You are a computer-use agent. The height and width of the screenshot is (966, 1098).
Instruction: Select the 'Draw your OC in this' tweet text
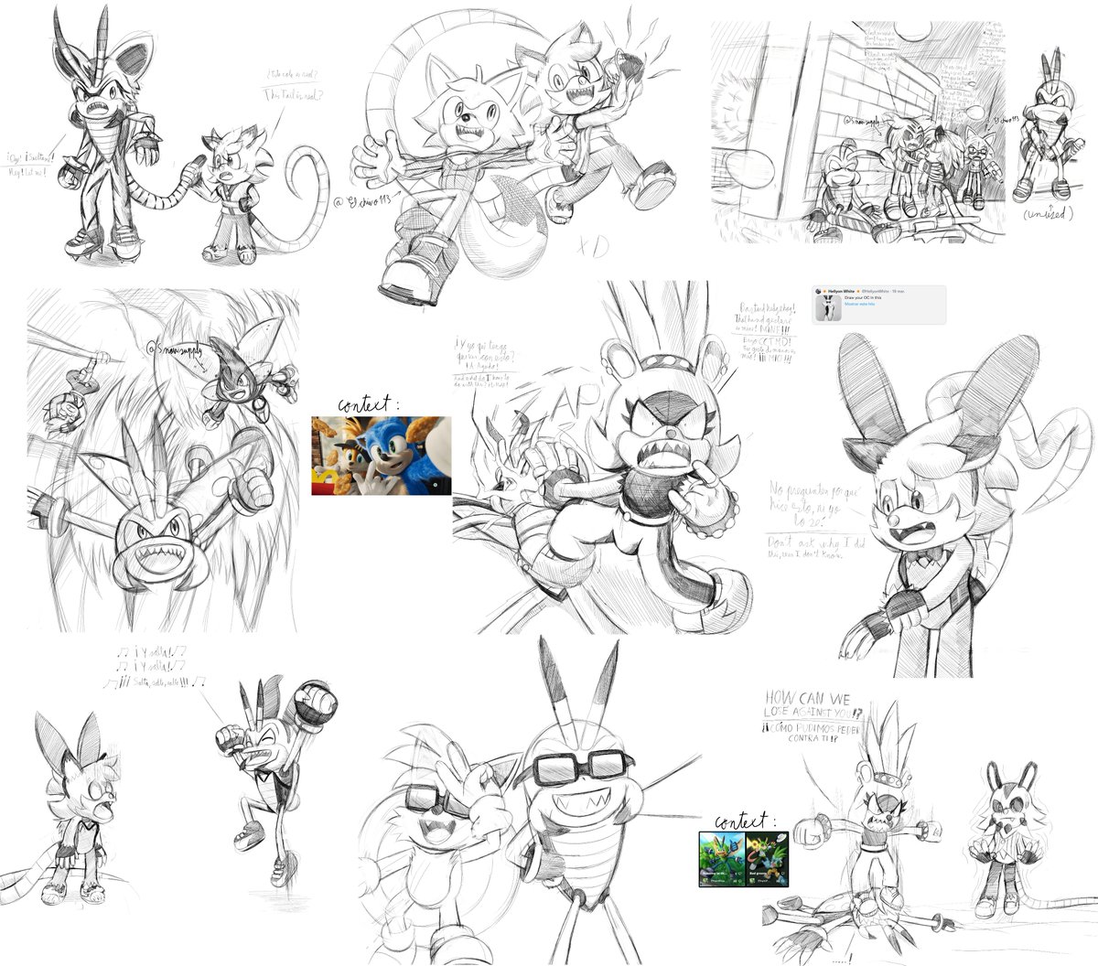pos(863,297)
